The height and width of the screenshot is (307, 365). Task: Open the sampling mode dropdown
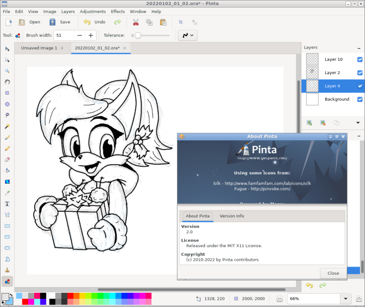[x=188, y=35]
